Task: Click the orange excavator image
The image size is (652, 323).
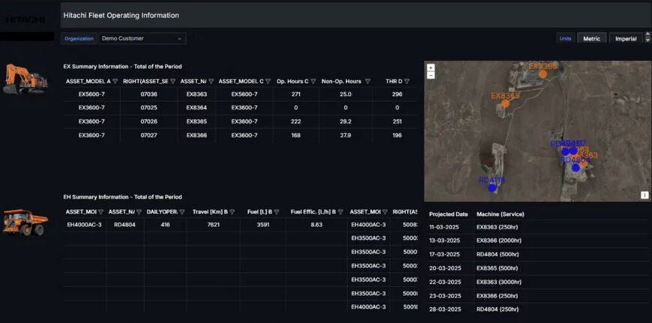Action: 25,79
